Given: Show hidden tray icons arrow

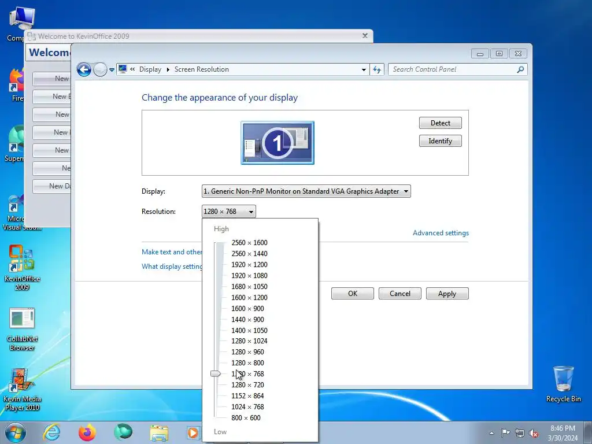Looking at the screenshot, I should click(x=491, y=433).
